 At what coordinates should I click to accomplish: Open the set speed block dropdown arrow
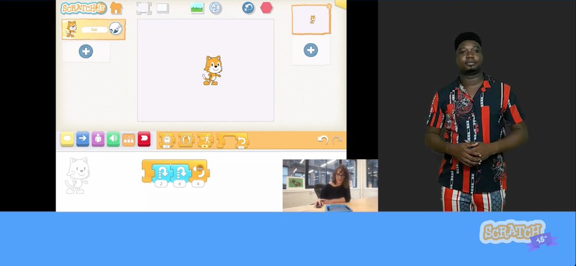205,146
